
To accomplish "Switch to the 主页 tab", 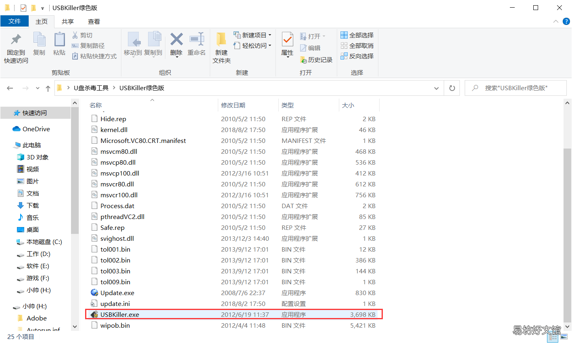I will (42, 21).
